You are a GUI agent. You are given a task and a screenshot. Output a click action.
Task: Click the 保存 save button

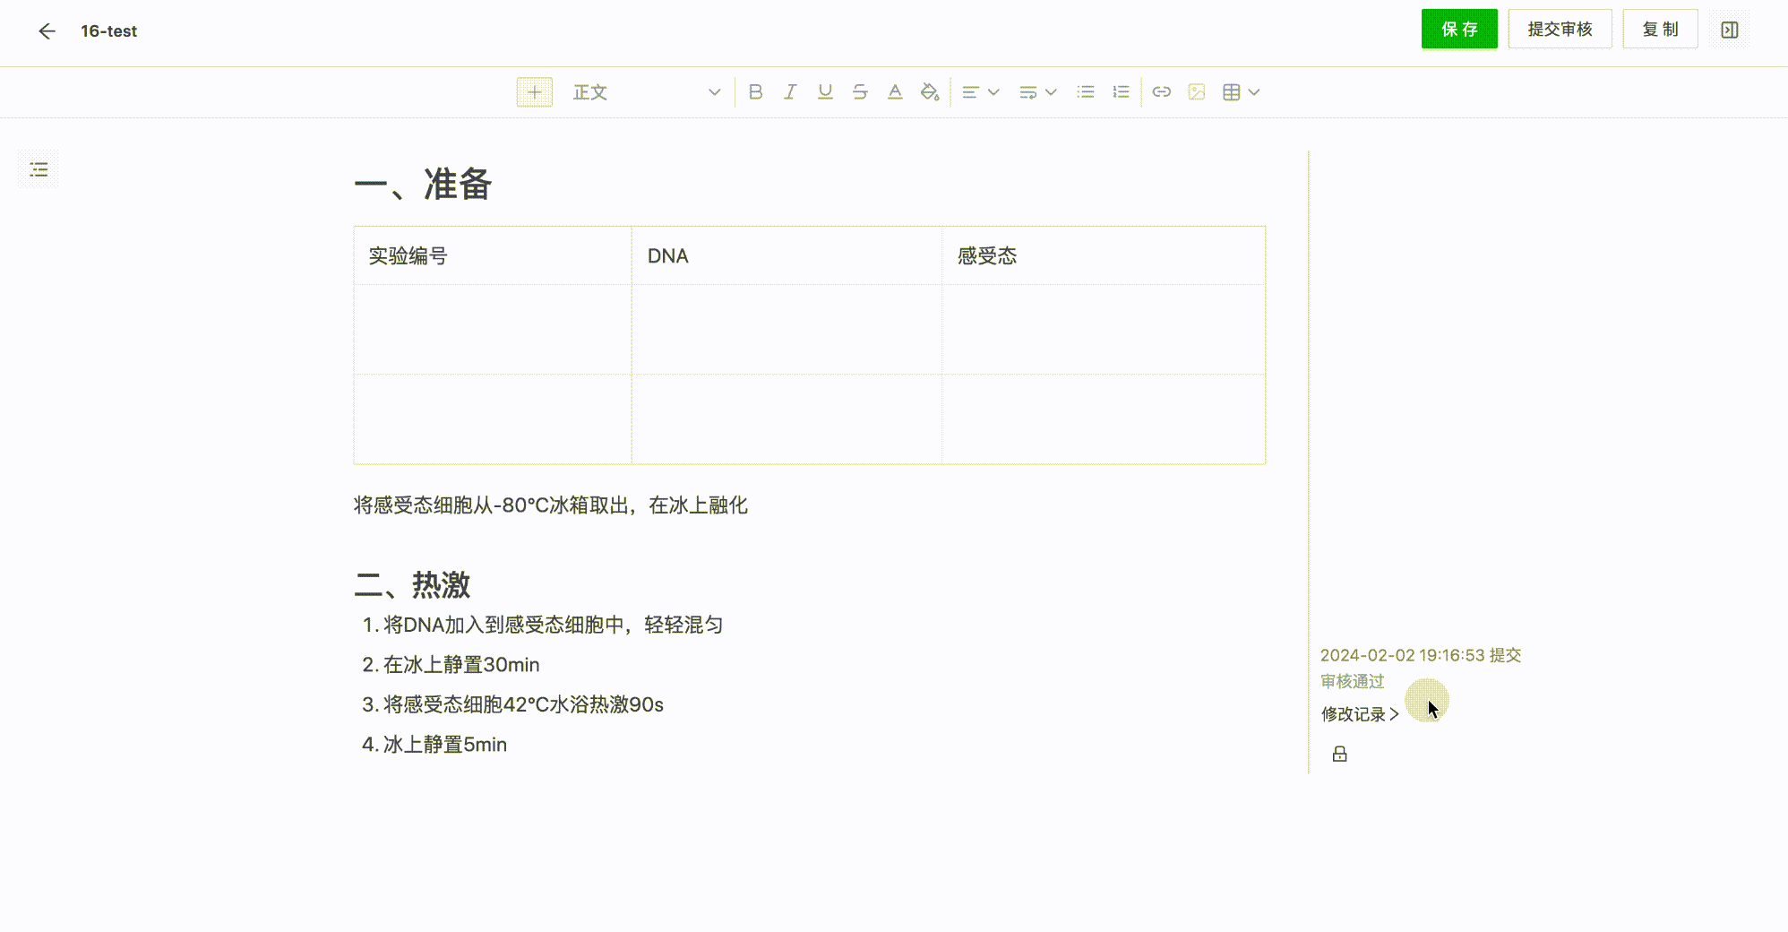pos(1459,30)
